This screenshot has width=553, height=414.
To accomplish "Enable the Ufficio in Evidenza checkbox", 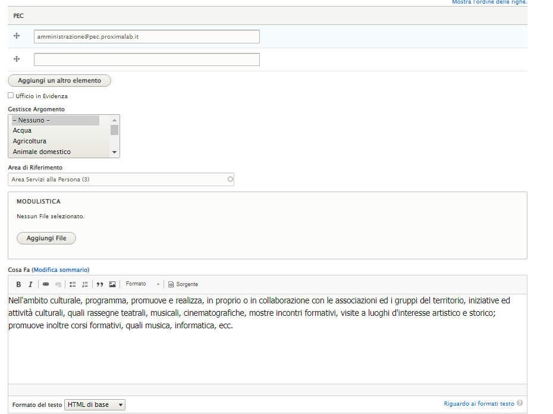I will (11, 95).
